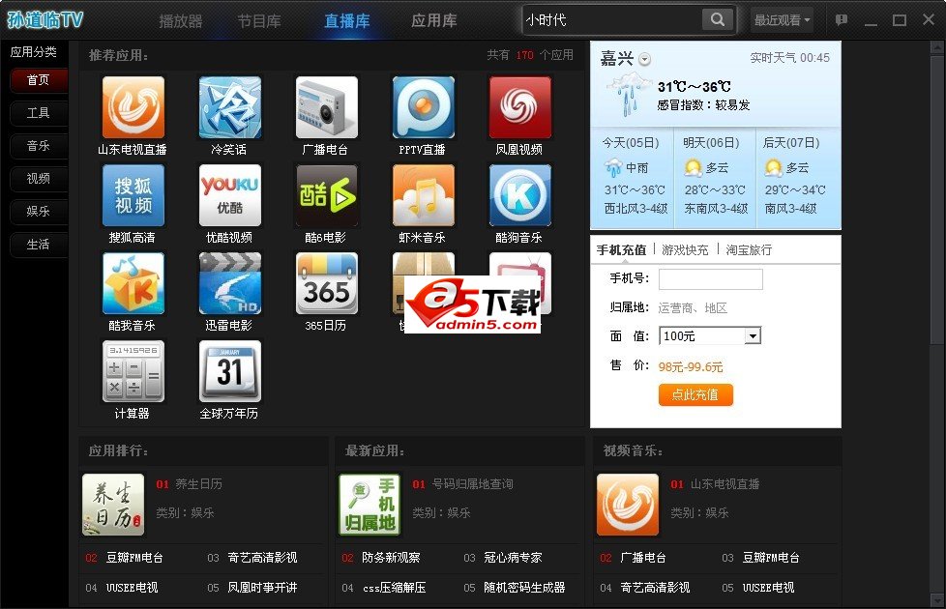Launch the 酷6电影 app icon
This screenshot has width=946, height=609.
(x=326, y=195)
